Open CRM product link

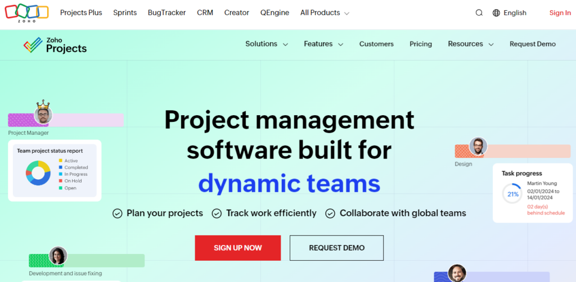pyautogui.click(x=205, y=13)
